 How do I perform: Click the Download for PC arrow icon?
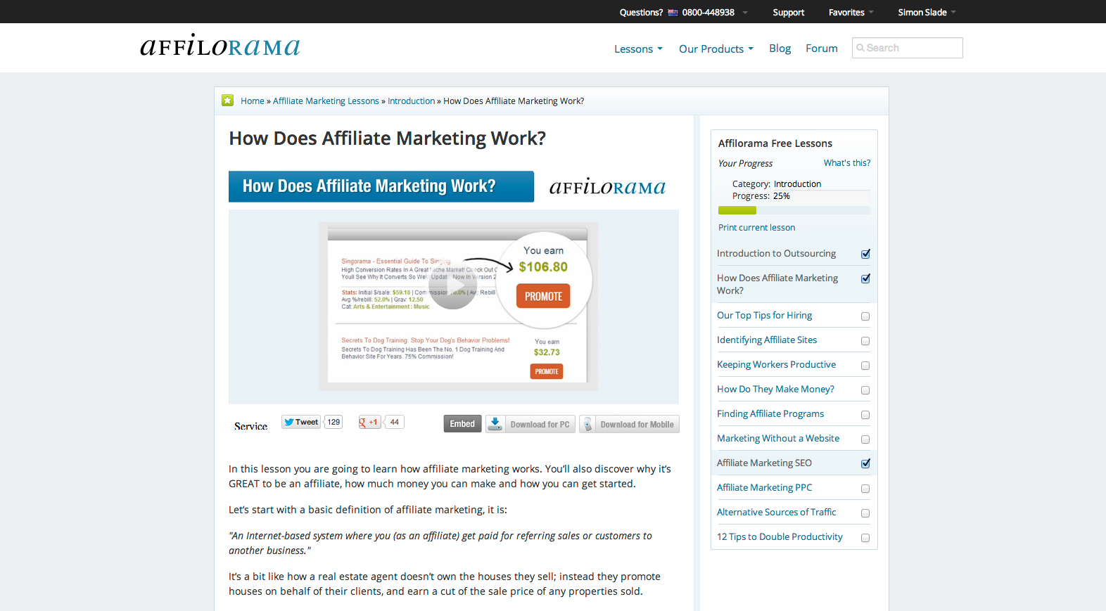click(495, 424)
